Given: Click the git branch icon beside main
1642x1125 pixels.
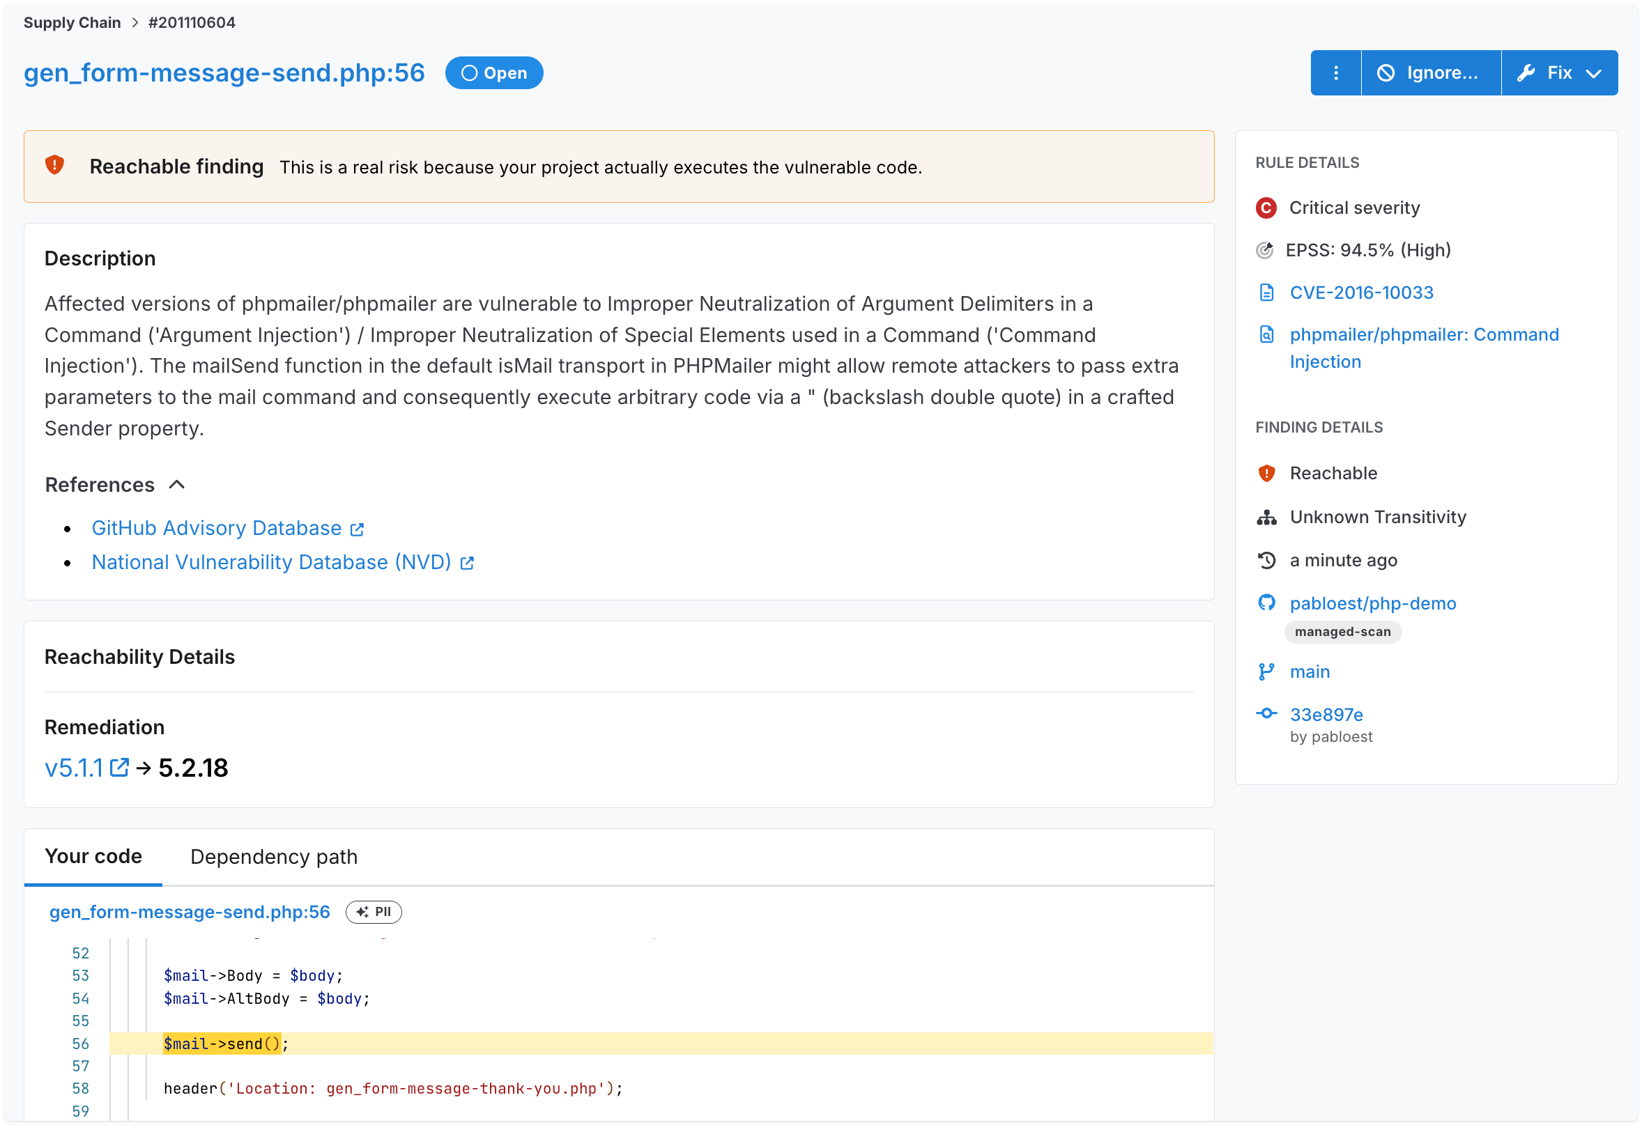Looking at the screenshot, I should (1266, 672).
